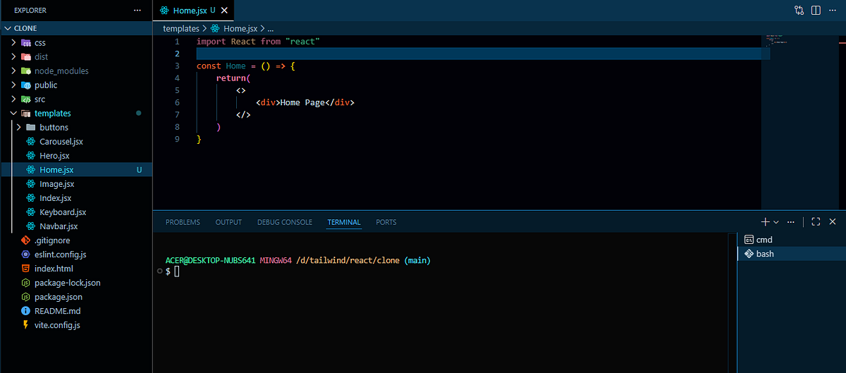Expand the src folder
This screenshot has height=373, width=846.
[x=77, y=99]
